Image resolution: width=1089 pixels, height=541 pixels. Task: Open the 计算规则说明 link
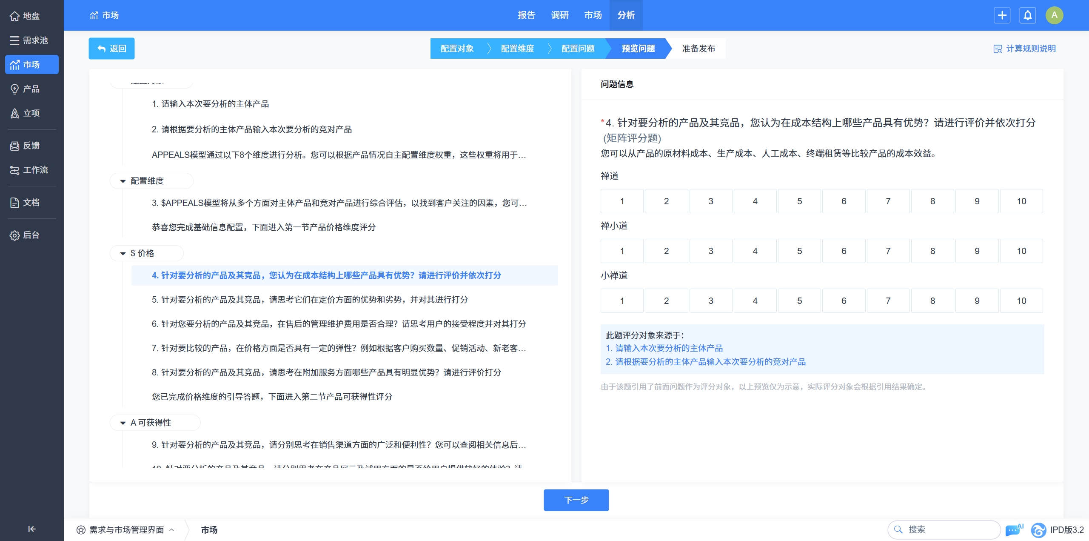click(1024, 49)
